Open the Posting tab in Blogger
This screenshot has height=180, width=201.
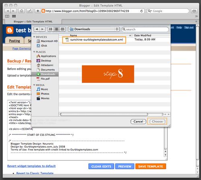tap(14, 41)
